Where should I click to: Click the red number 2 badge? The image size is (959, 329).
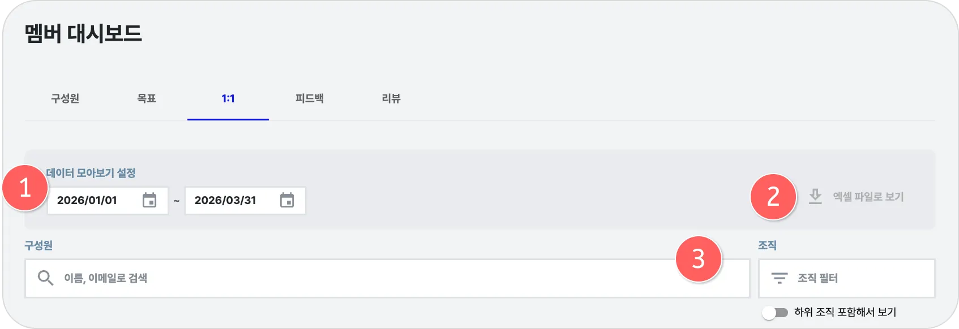[x=773, y=196]
